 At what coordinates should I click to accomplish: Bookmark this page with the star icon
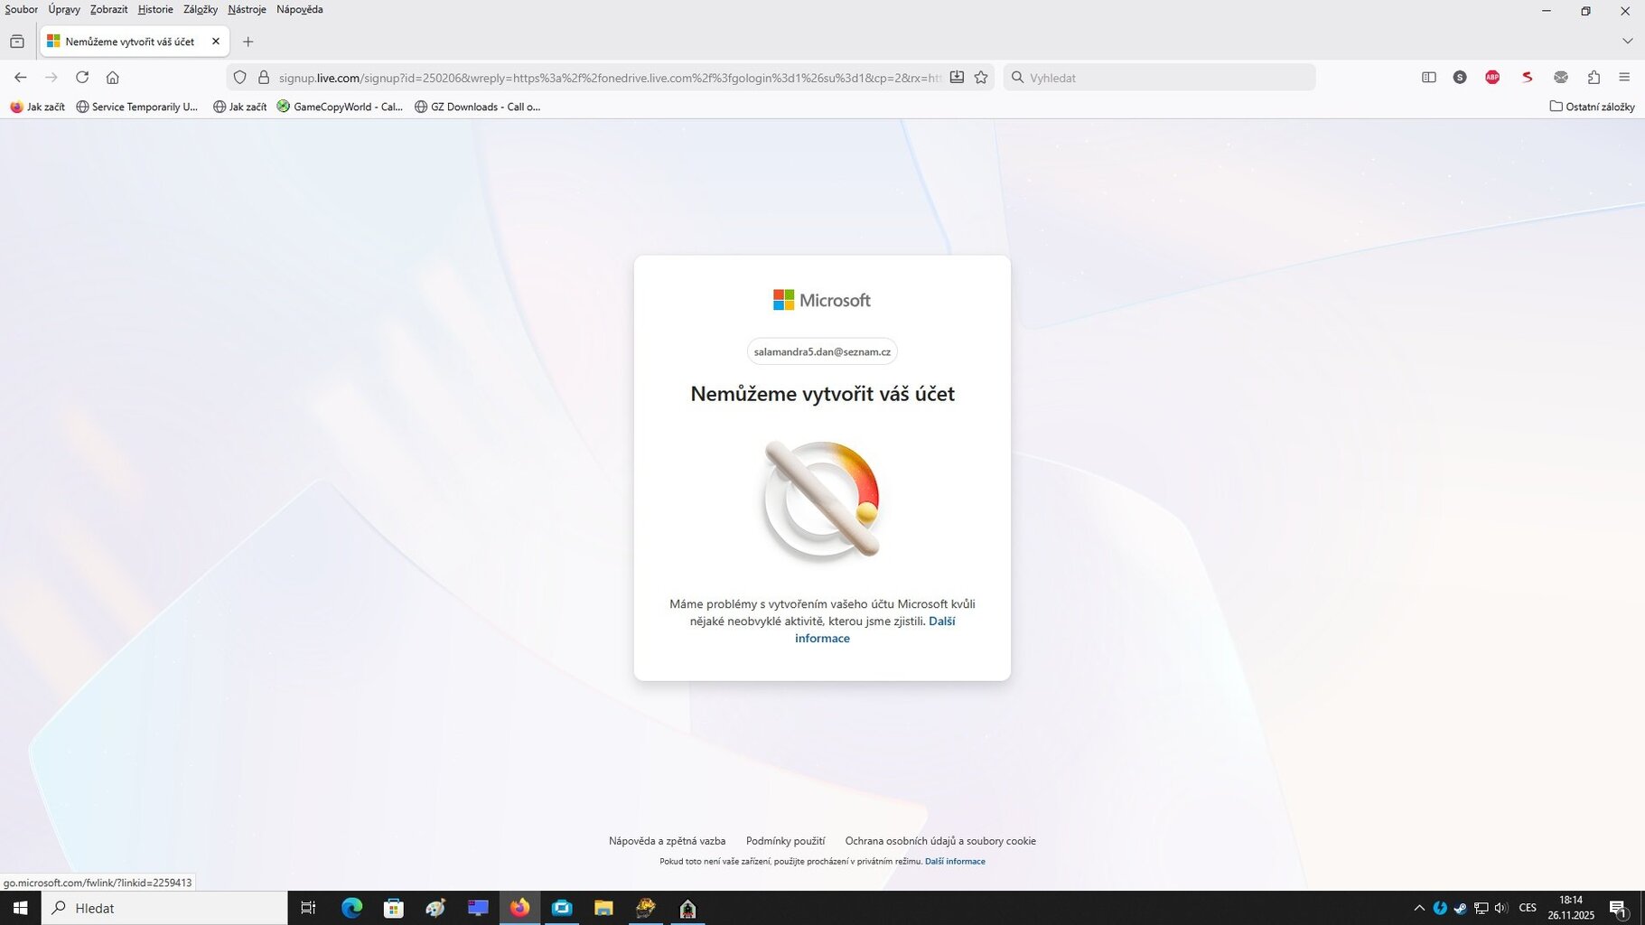981,78
